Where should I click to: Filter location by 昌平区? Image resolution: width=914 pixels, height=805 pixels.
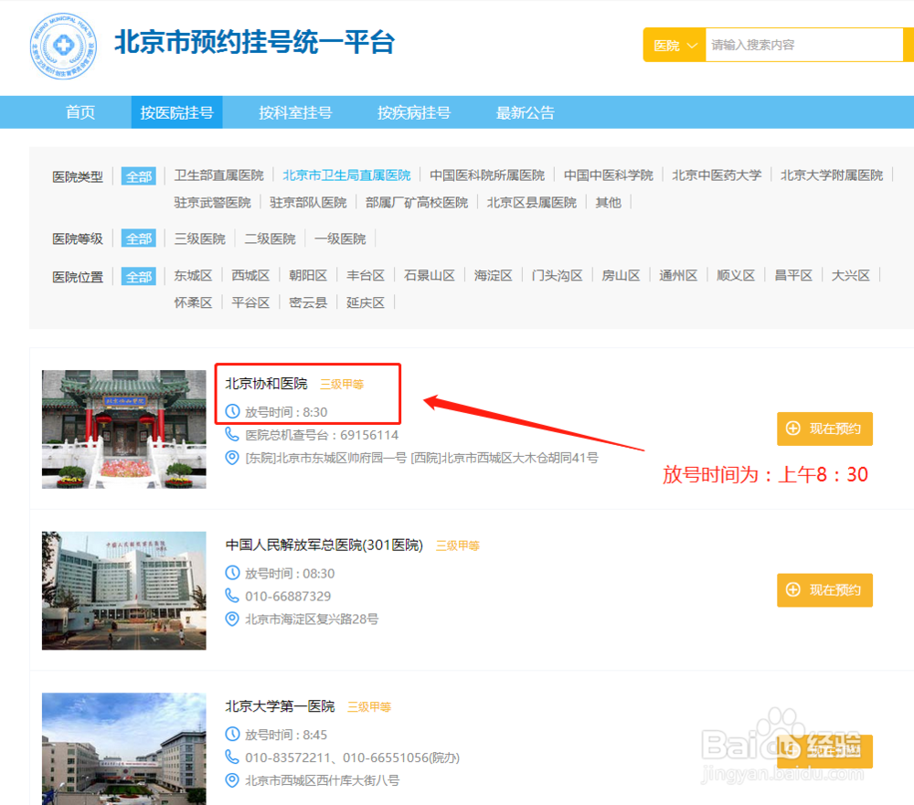(793, 275)
